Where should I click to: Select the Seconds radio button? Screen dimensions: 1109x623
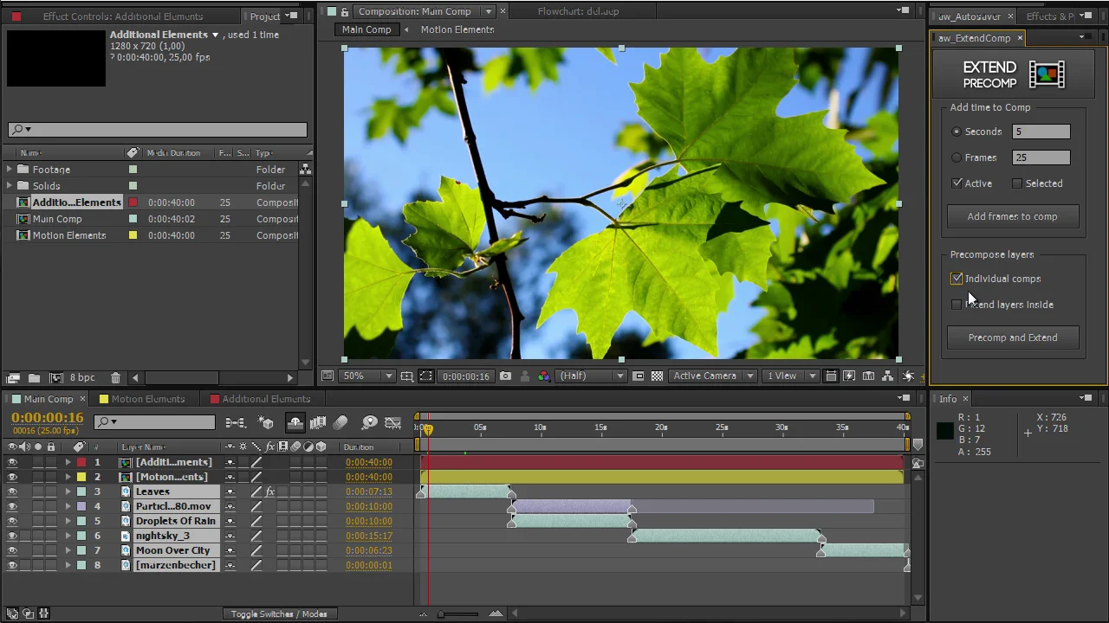point(957,132)
